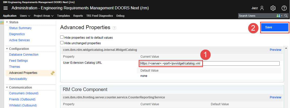Click the refresh icon next to Advanced Properties

click(53, 73)
